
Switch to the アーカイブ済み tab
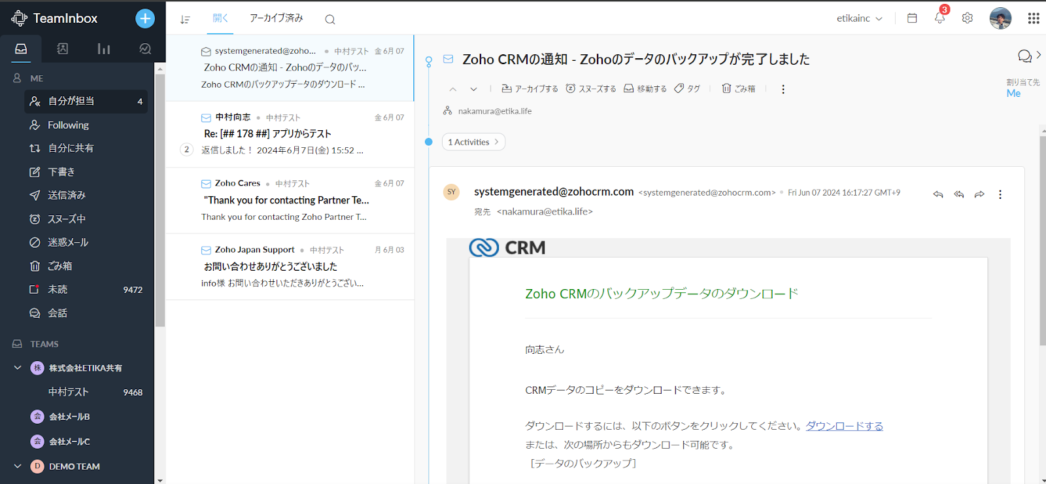pyautogui.click(x=277, y=18)
